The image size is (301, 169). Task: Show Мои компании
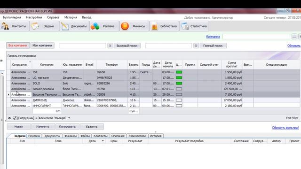coord(42,46)
